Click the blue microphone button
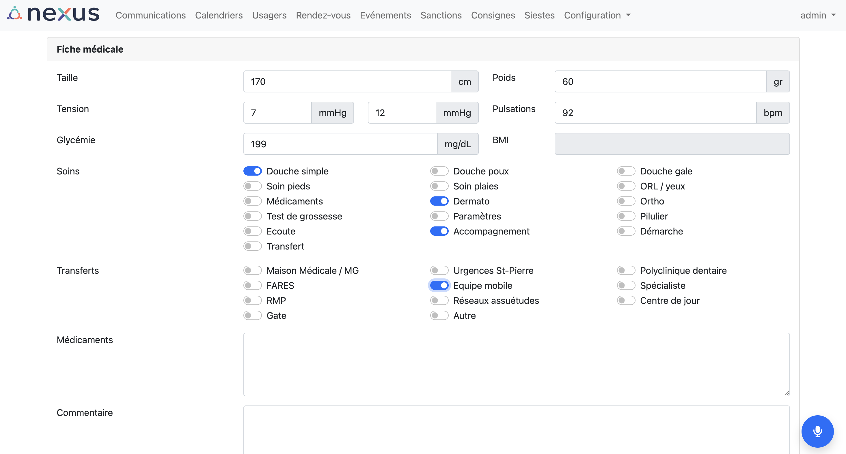Image resolution: width=846 pixels, height=454 pixels. point(817,431)
